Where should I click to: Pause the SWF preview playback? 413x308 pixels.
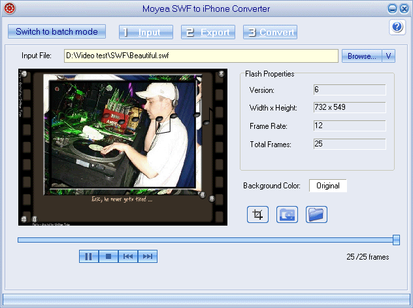click(x=89, y=256)
